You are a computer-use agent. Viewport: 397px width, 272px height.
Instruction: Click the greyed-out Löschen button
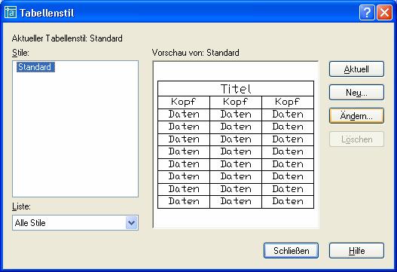(356, 139)
